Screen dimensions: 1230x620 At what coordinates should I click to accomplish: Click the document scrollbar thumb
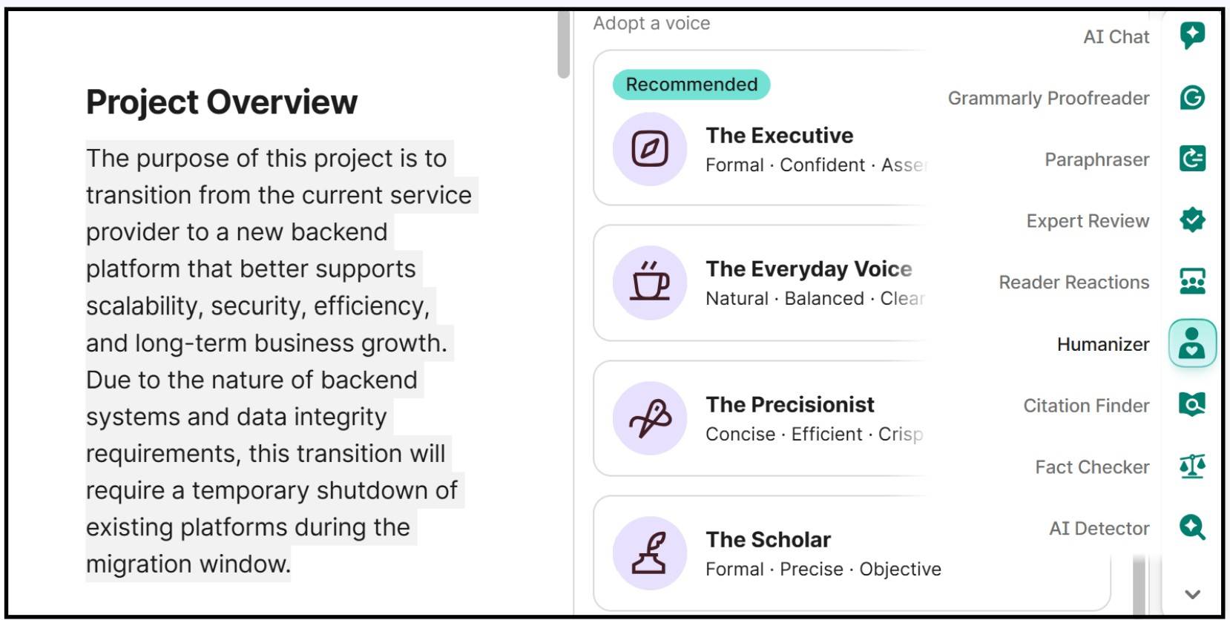[564, 44]
